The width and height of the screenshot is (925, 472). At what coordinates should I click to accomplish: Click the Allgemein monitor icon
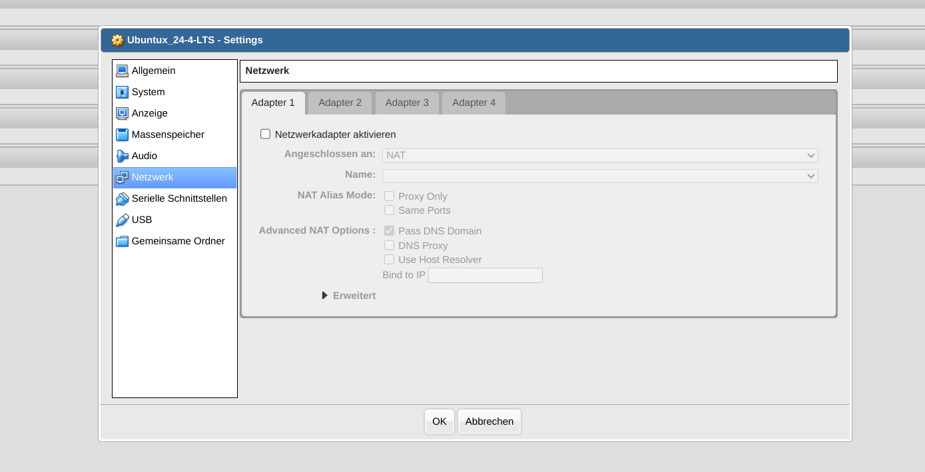coord(122,71)
